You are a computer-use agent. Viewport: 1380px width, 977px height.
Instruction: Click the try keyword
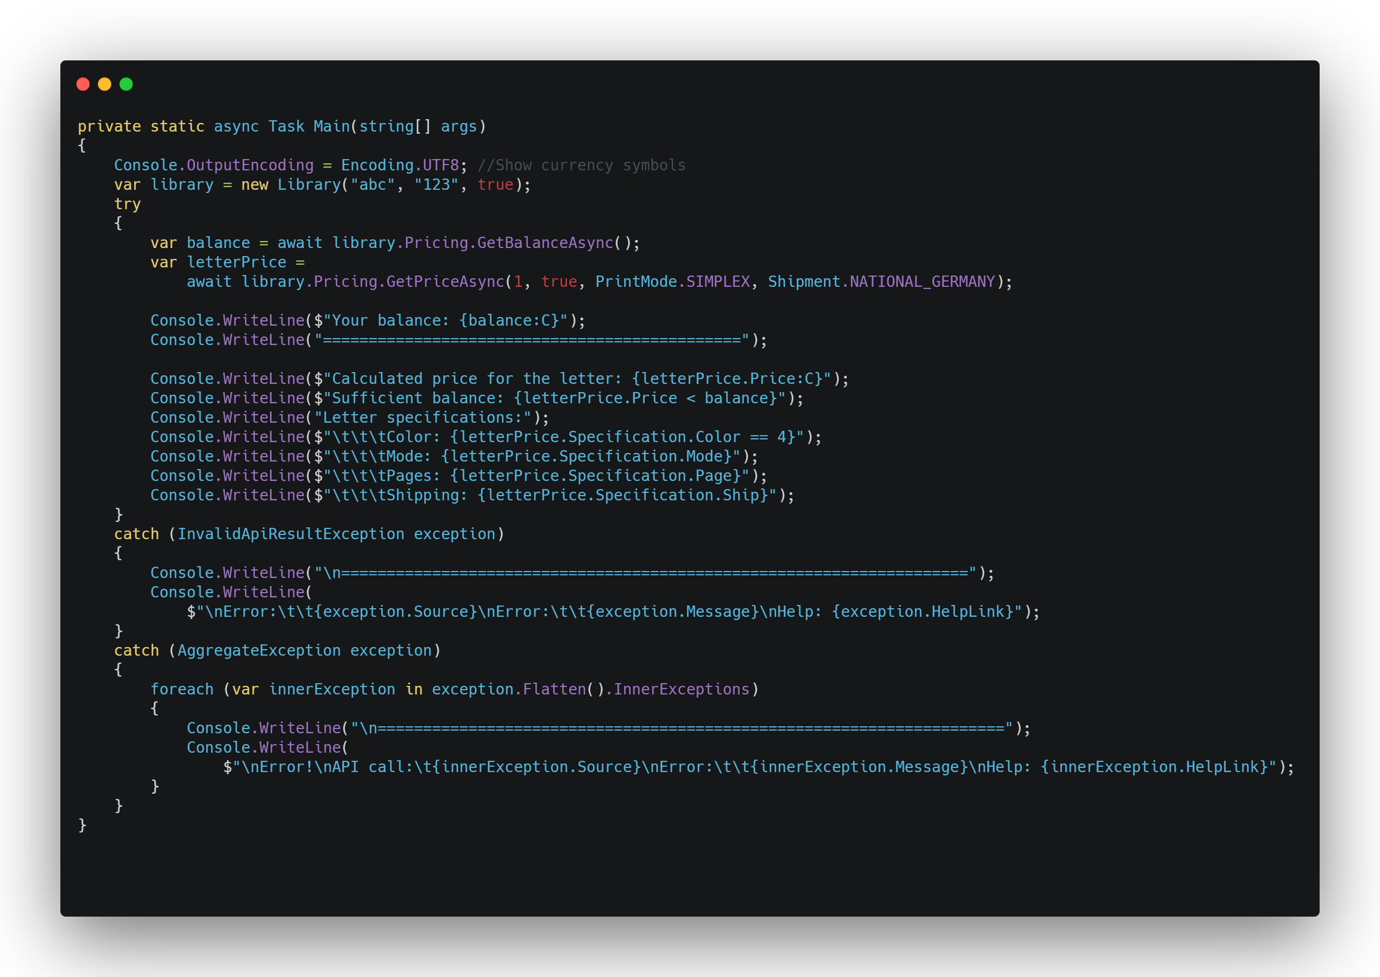127,204
